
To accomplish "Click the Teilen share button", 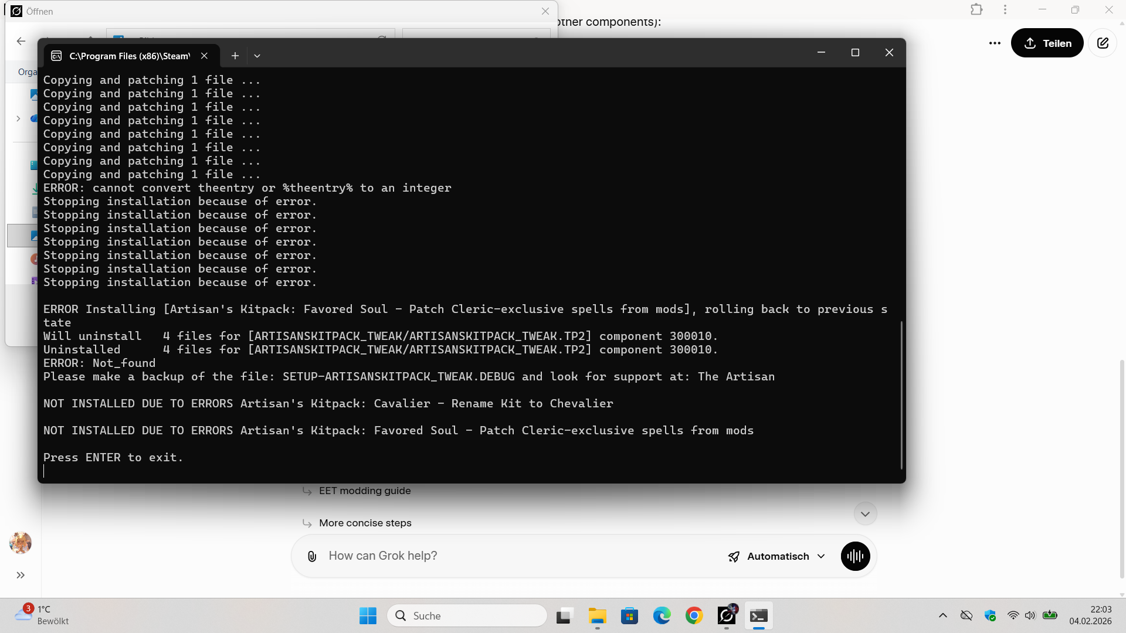I will tap(1047, 43).
